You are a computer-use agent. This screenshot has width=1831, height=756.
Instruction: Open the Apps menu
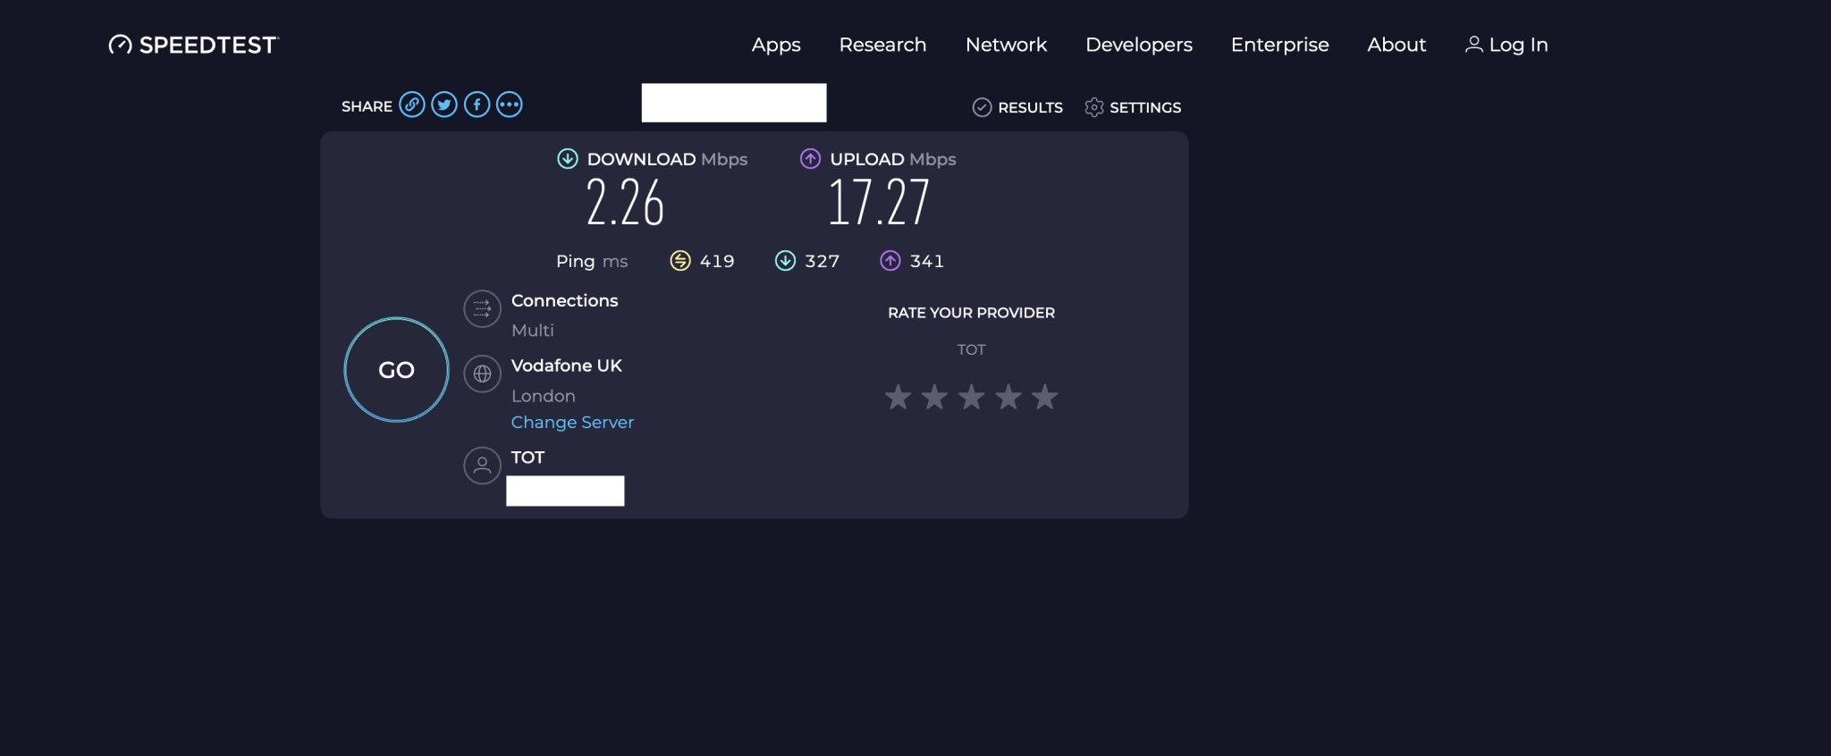776,45
